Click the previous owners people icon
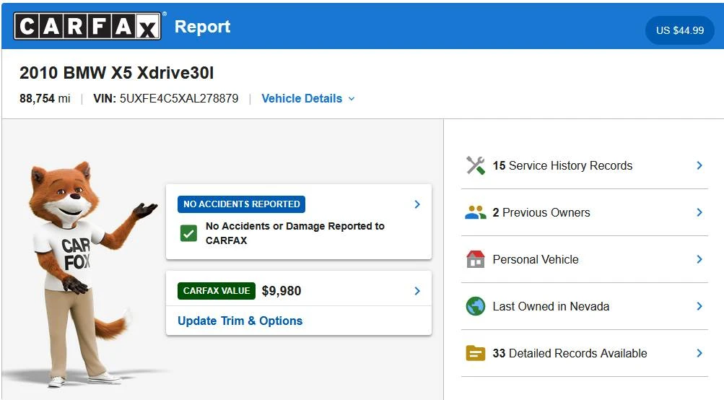724x400 pixels. 475,212
